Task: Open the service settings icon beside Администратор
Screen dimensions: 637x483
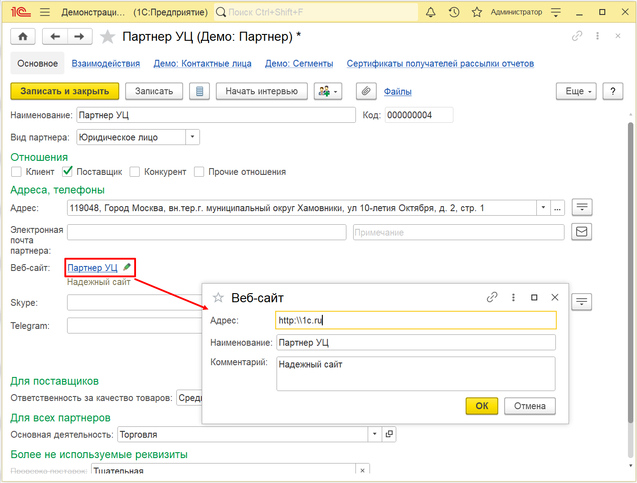Action: [x=556, y=12]
